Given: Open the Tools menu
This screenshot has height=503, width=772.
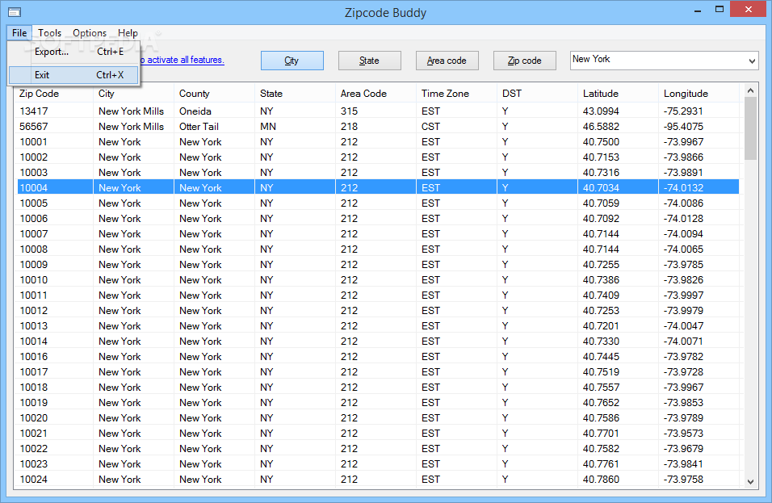Looking at the screenshot, I should pos(50,33).
